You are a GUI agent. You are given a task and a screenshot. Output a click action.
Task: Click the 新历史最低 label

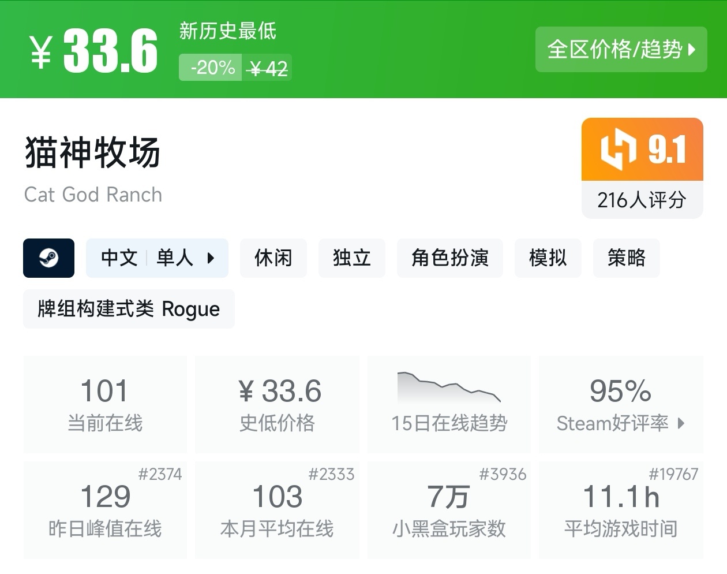point(228,31)
